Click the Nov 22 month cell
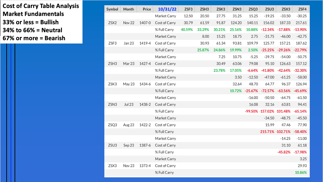 (x=129, y=23)
